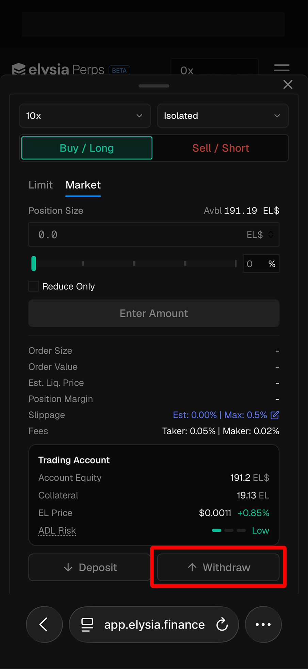Viewport: 308px width, 669px height.
Task: Switch to the Market order tab
Action: 83,185
